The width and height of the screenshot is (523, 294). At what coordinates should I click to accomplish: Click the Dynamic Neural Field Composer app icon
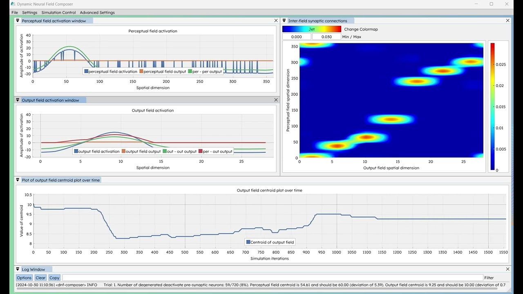coord(13,4)
